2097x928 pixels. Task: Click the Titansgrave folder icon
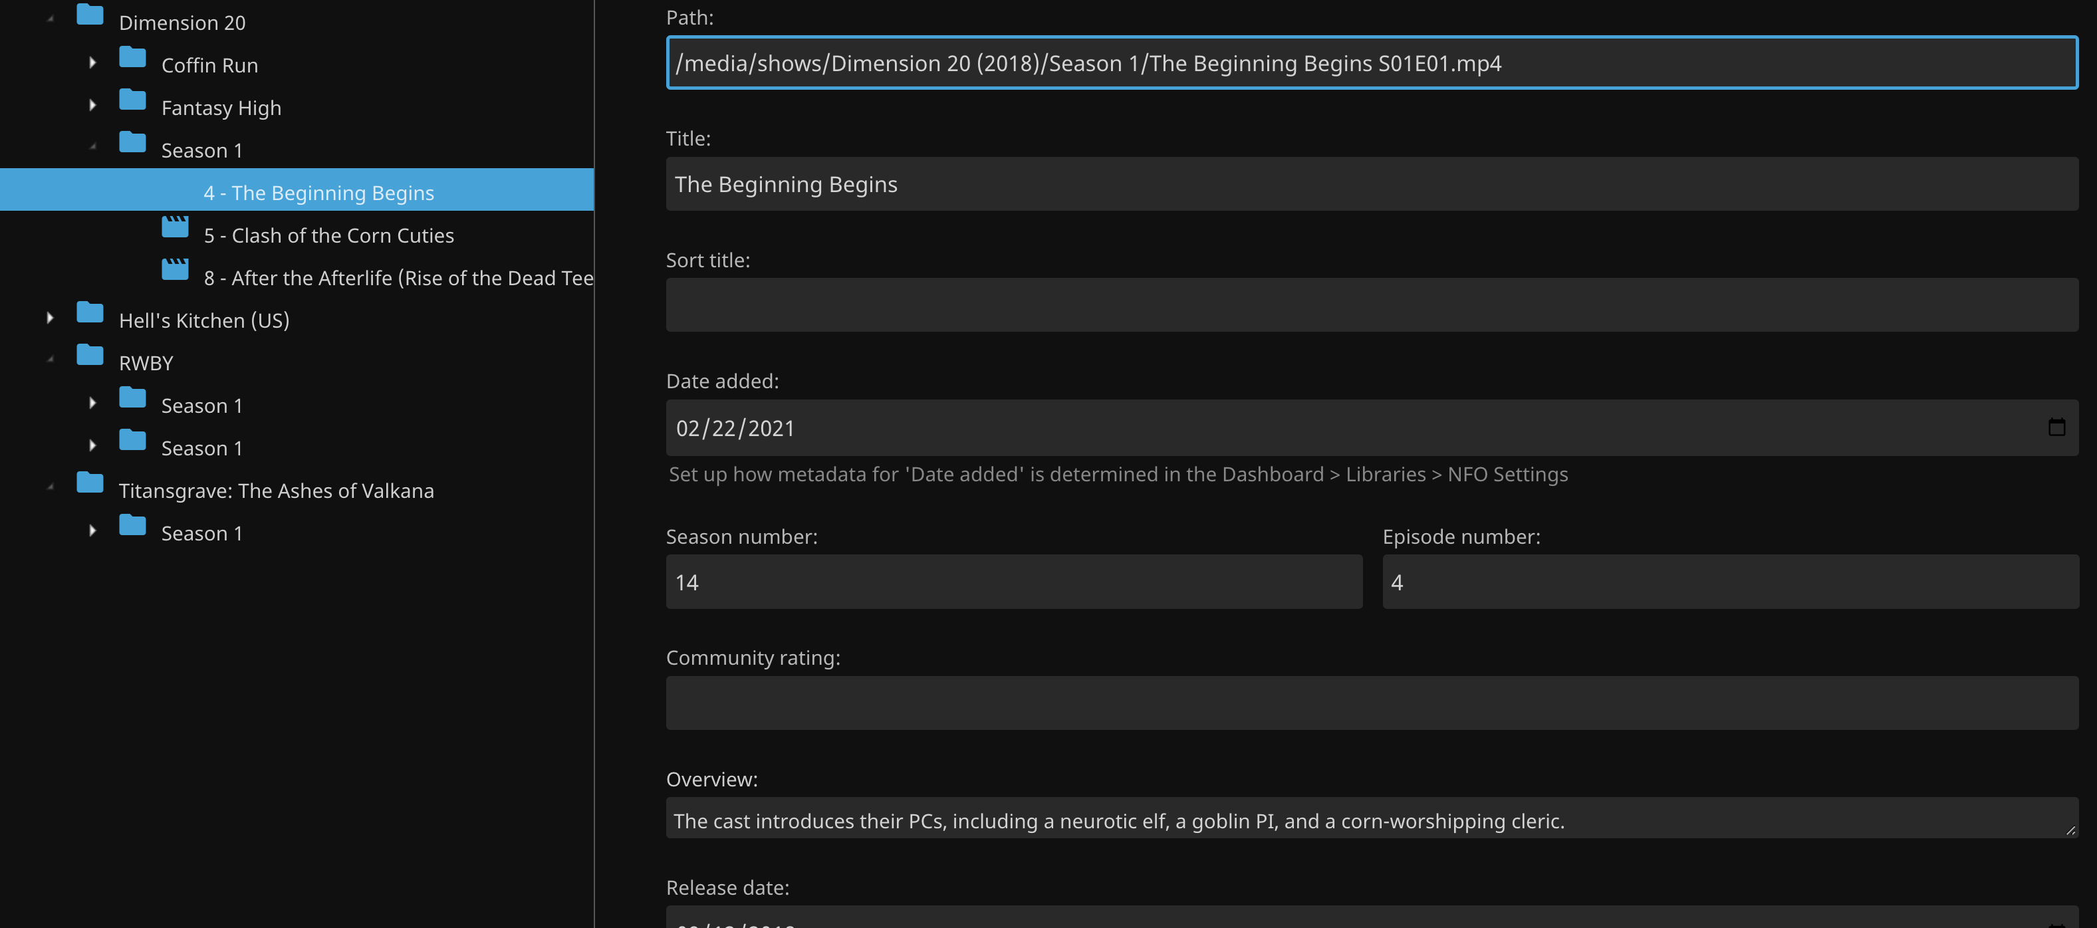(x=90, y=483)
